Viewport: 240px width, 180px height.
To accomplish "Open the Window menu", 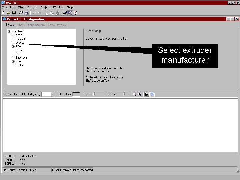I will [x=58, y=7].
